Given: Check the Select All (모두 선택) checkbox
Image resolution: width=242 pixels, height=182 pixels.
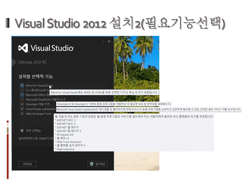Looking at the screenshot, I should click(x=22, y=131).
